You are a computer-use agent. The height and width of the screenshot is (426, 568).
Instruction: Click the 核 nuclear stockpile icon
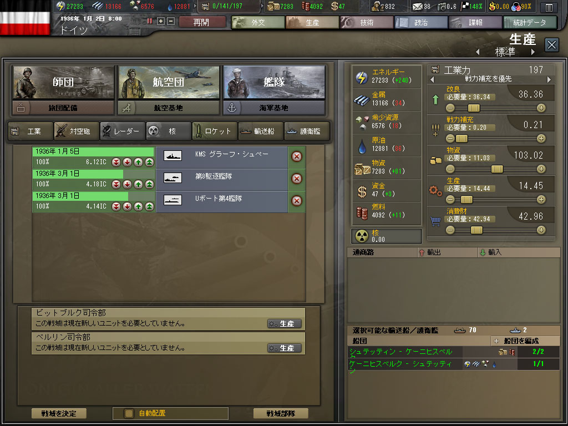pyautogui.click(x=362, y=236)
